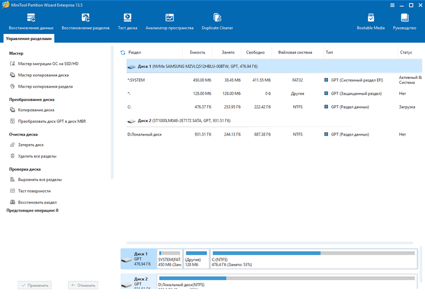Launch Восстановление разделов from the toolbar

coord(84,21)
